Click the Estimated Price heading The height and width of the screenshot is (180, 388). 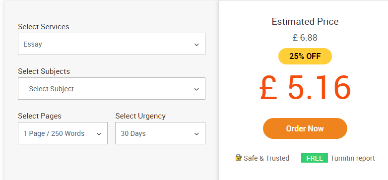click(x=305, y=22)
